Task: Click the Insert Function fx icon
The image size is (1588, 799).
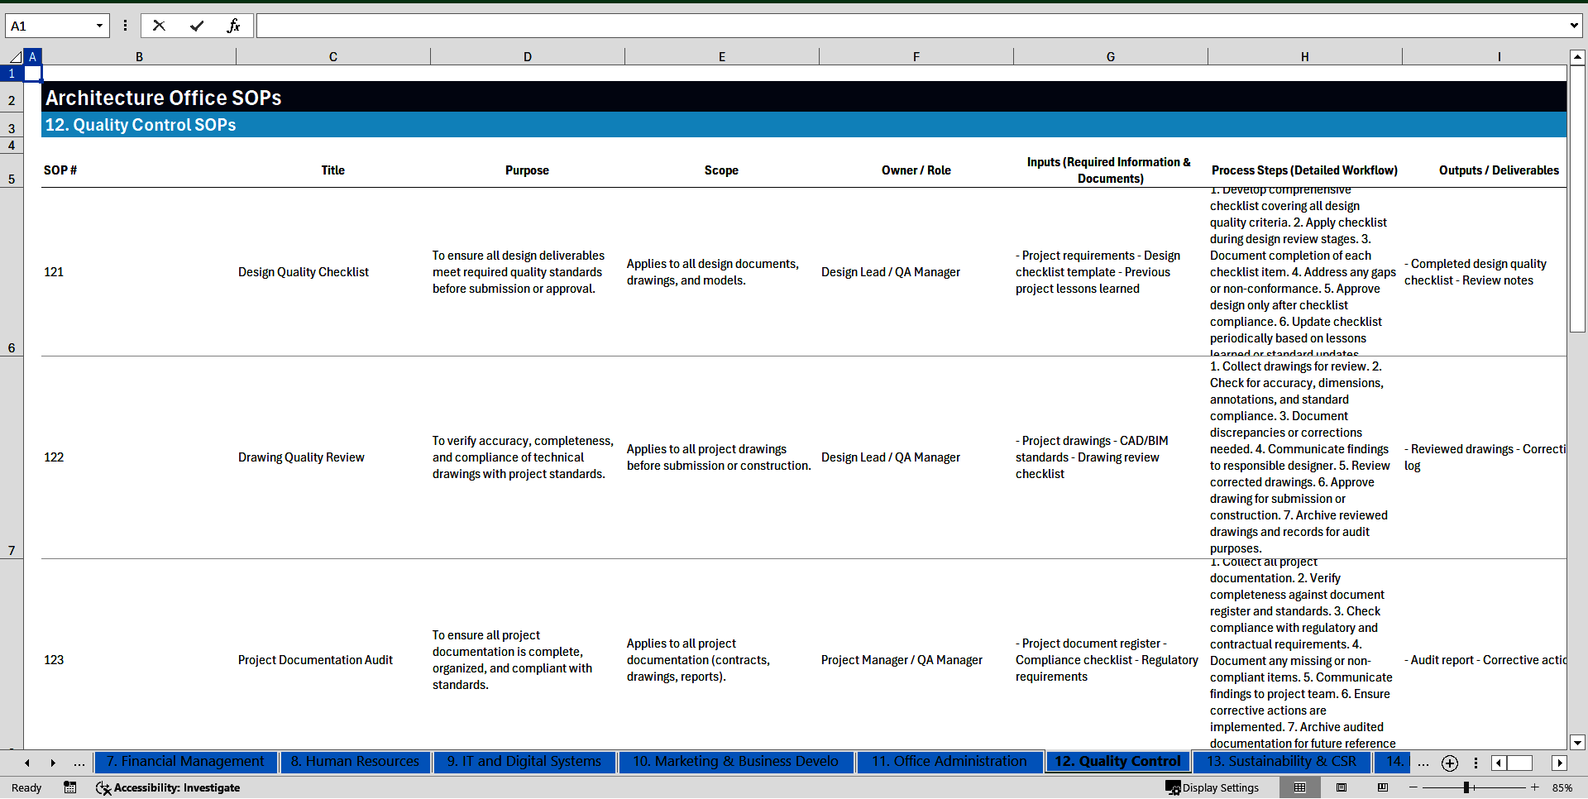Action: [x=233, y=26]
